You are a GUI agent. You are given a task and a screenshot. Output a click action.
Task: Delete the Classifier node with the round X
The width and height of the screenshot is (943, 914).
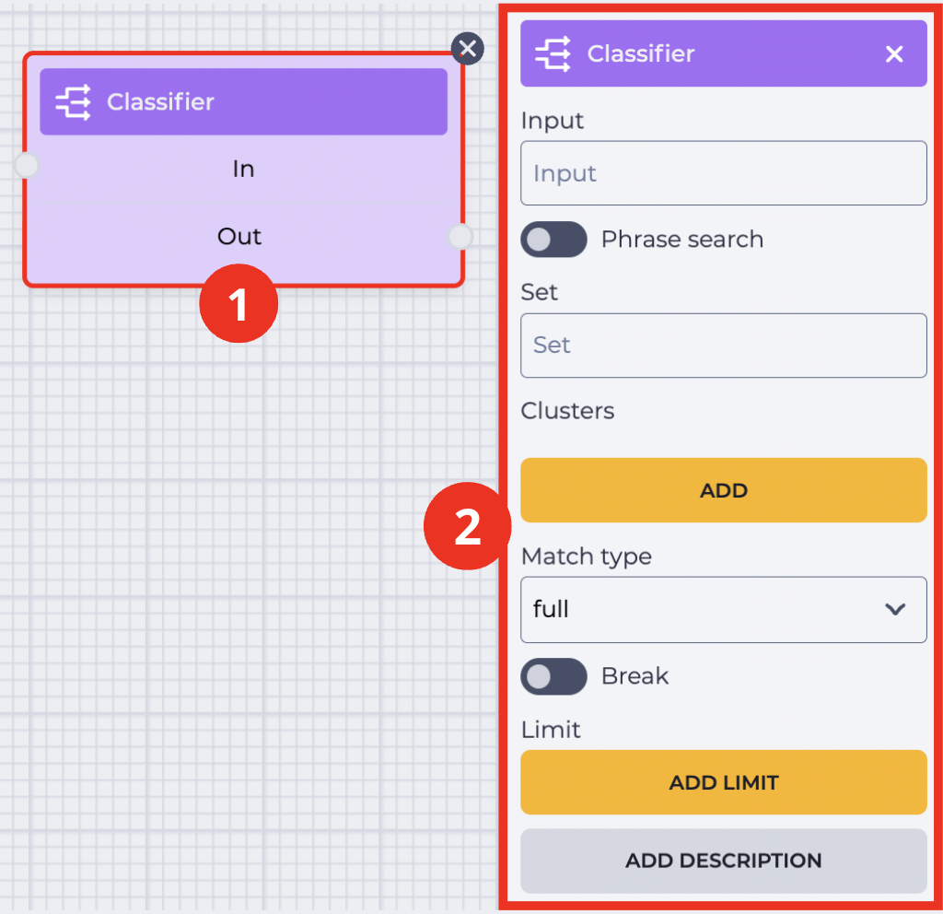(467, 49)
